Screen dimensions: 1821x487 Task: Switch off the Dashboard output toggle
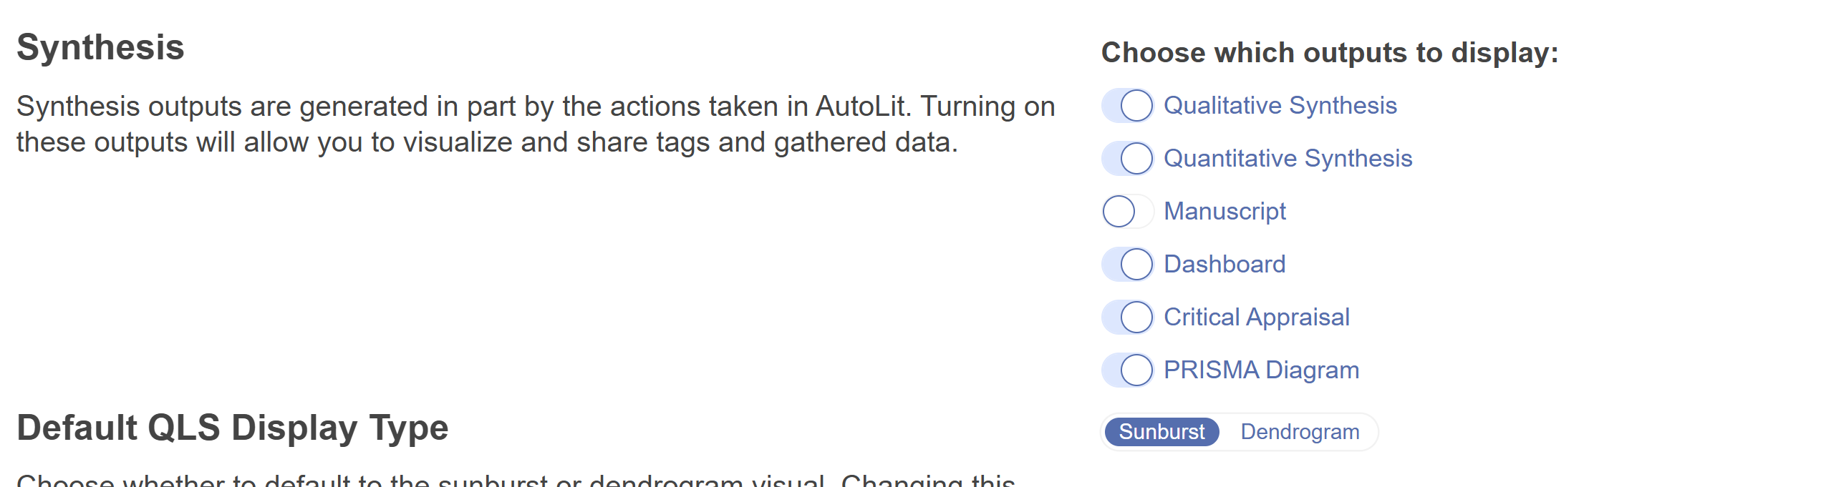[x=1127, y=265]
